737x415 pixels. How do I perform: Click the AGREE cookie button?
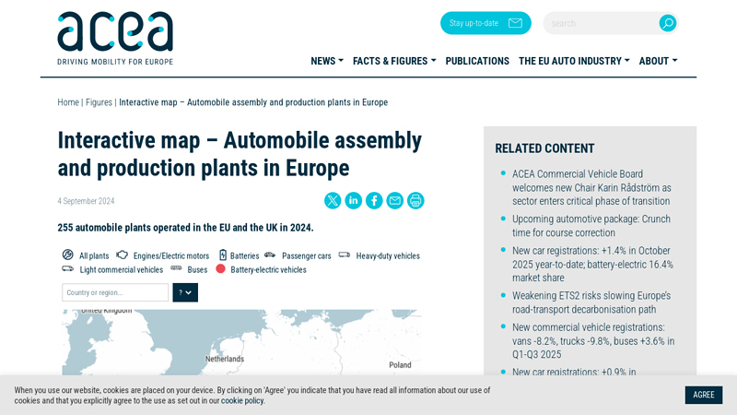pos(704,395)
